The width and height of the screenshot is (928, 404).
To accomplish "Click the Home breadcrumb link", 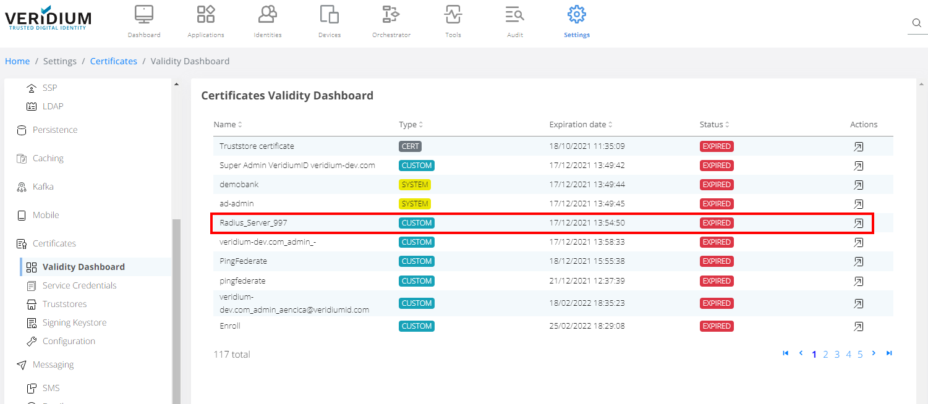I will tap(17, 61).
